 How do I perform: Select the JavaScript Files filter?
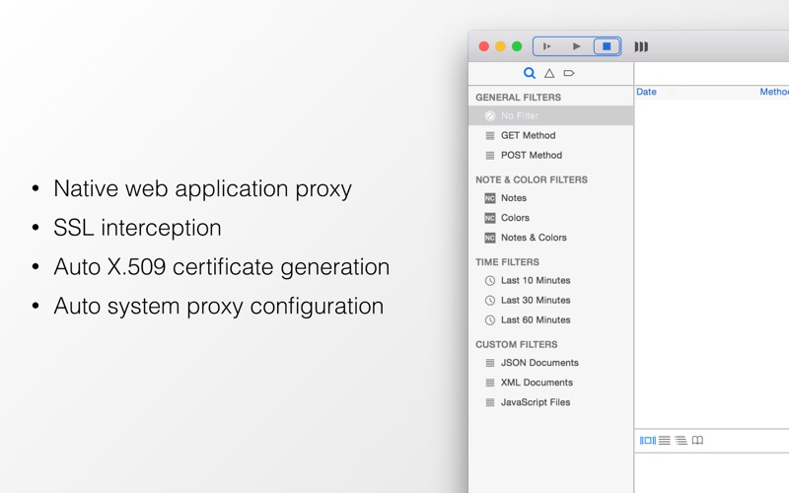536,402
